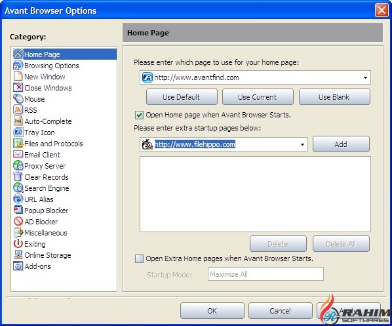Toggle Open Home page when Avant Browser Starts
392x326 pixels.
[x=139, y=115]
